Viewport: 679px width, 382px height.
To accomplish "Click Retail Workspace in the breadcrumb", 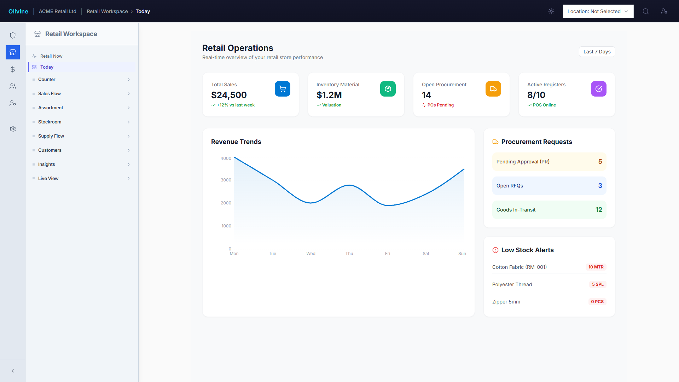I will click(x=107, y=11).
